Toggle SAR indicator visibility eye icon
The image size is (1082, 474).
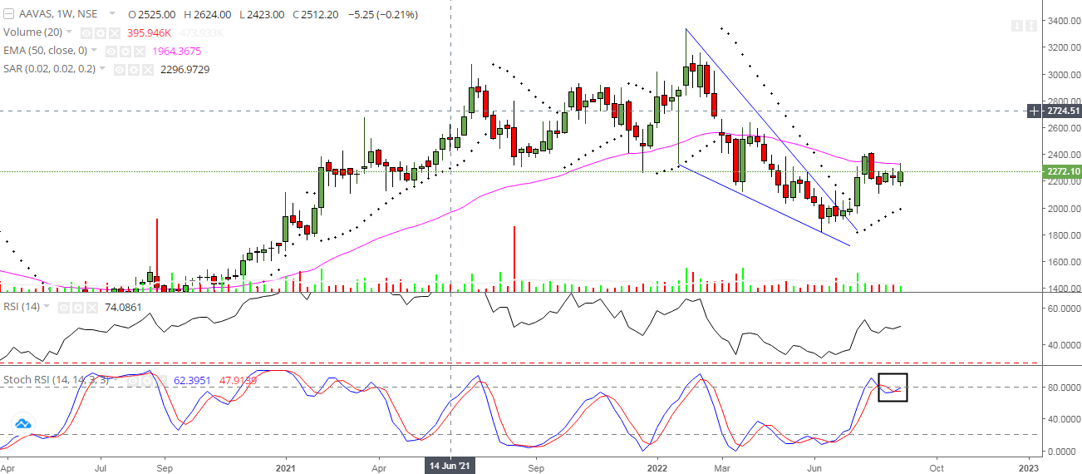(x=118, y=70)
